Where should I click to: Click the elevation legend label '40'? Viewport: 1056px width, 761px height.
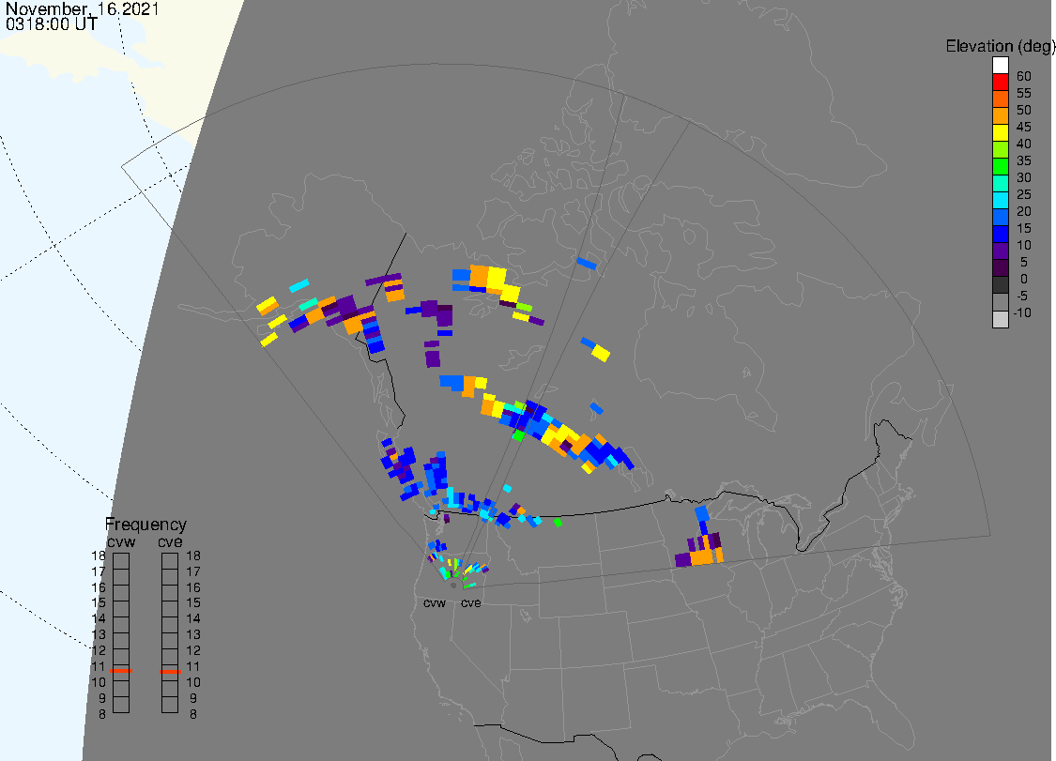1024,144
